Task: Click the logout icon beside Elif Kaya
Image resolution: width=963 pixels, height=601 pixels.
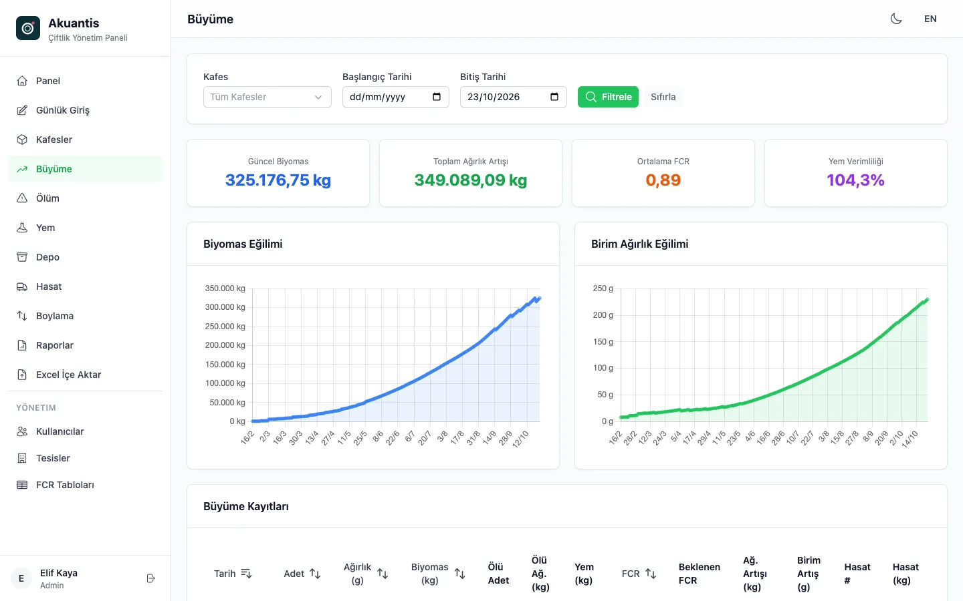Action: [x=151, y=578]
